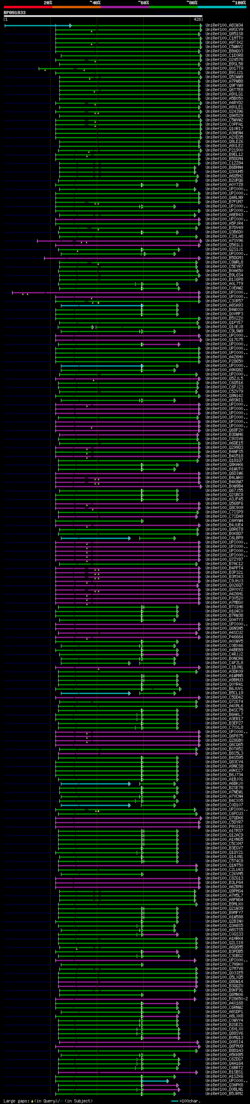Pick the UniRef100_B5JRM2 hit label
Screen dimensions: 250x1104
tap(224, 1093)
